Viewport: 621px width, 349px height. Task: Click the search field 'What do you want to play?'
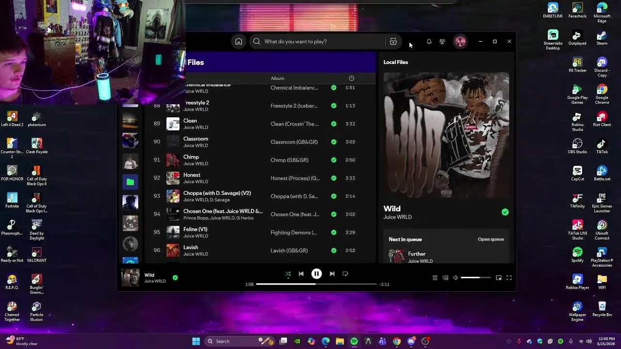[x=318, y=42]
